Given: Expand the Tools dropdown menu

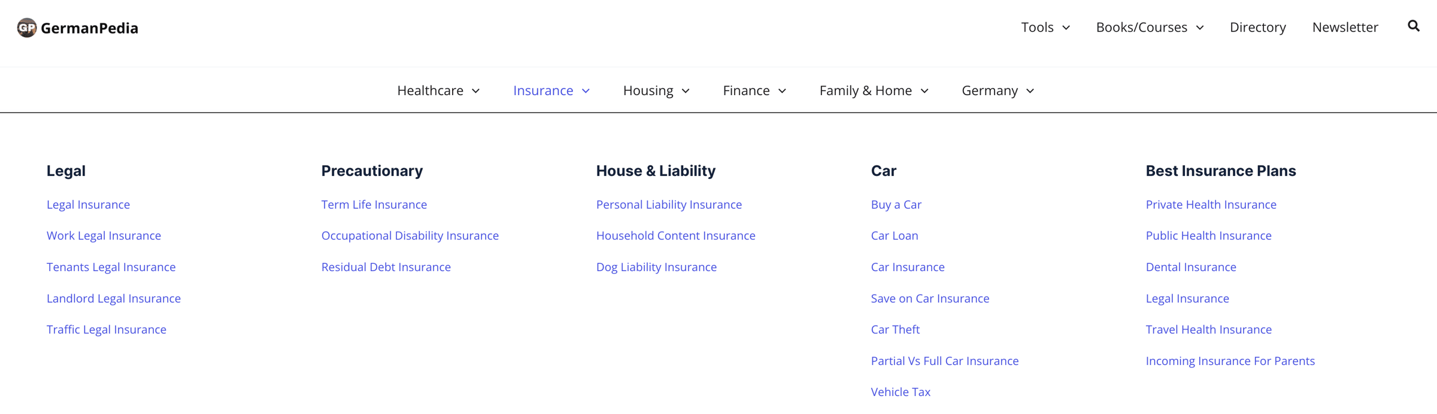Looking at the screenshot, I should coord(1045,28).
